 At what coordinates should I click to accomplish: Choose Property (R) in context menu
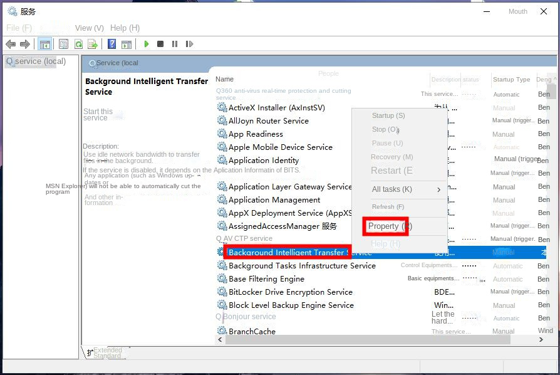click(x=389, y=226)
